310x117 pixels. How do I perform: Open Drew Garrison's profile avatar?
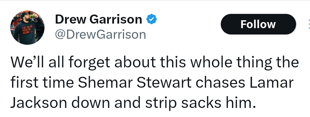click(x=27, y=28)
